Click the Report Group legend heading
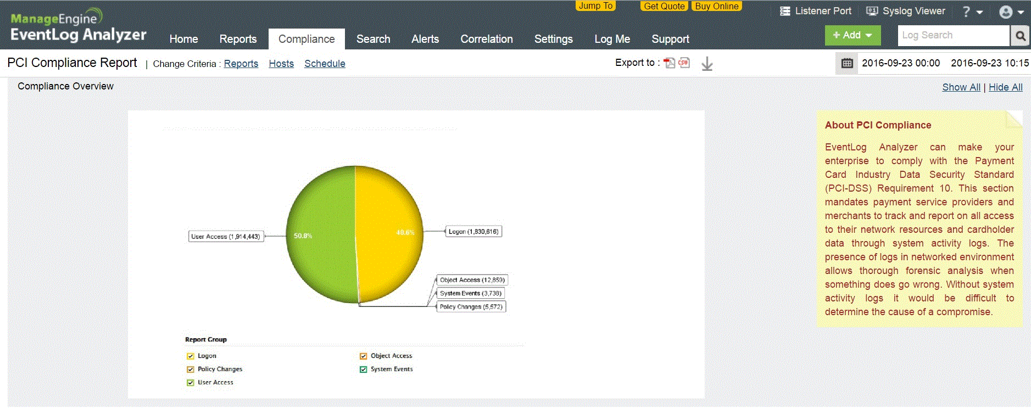 coord(206,340)
